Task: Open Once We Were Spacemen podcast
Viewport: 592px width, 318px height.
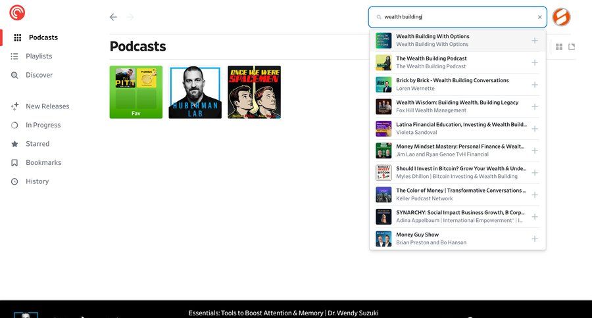Action: click(254, 92)
